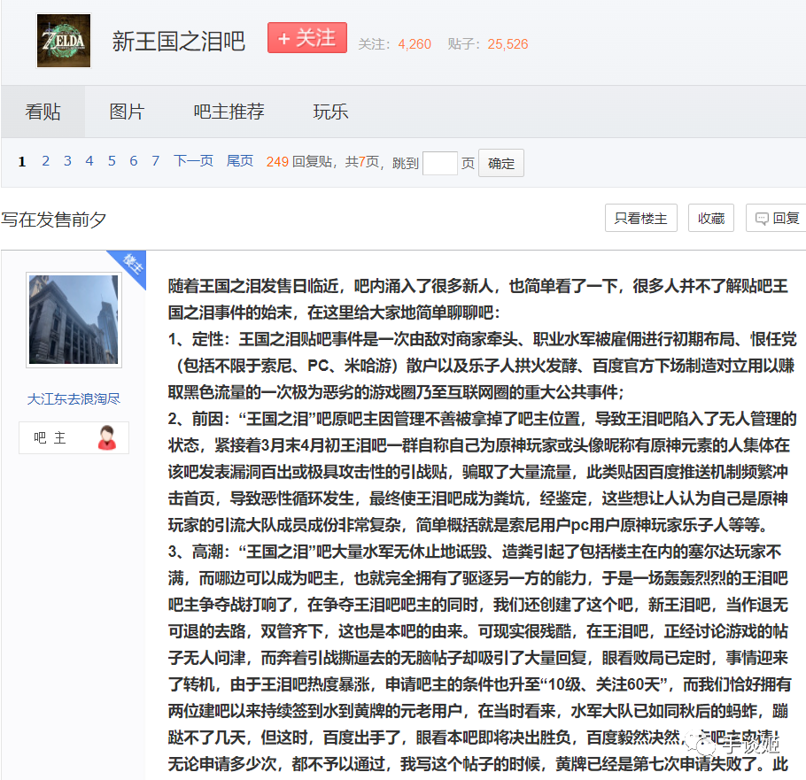Click the Zelda forum logo thumbnail
806x780 pixels.
(x=64, y=41)
